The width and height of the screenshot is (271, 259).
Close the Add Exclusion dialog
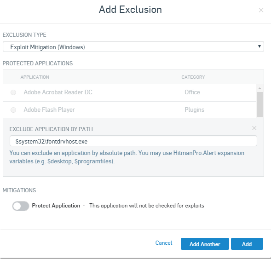pos(261,11)
